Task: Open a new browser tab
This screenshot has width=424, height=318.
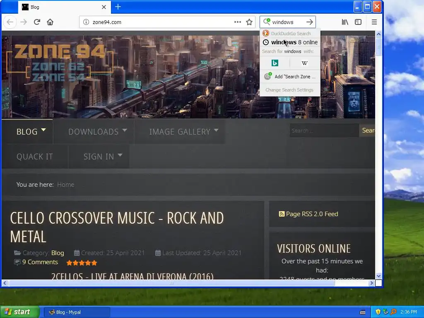Action: coord(118,7)
